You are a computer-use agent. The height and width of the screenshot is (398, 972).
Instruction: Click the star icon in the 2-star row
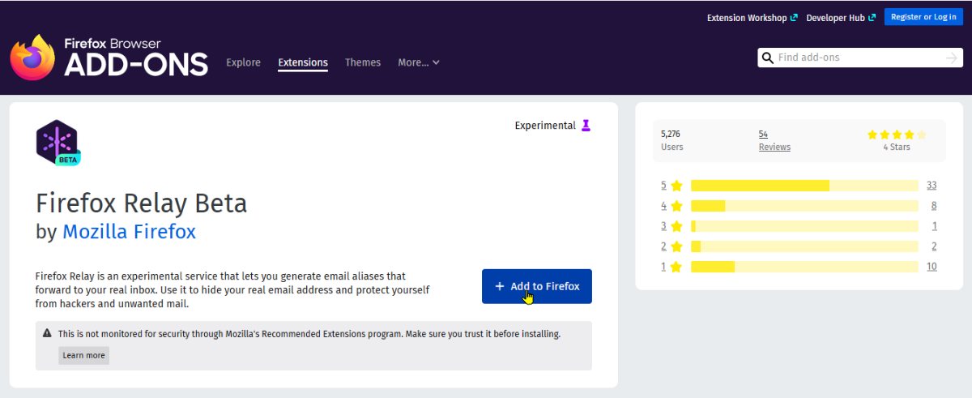click(x=676, y=246)
